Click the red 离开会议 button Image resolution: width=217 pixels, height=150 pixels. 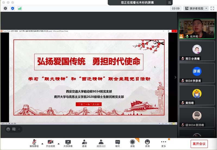(x=199, y=143)
